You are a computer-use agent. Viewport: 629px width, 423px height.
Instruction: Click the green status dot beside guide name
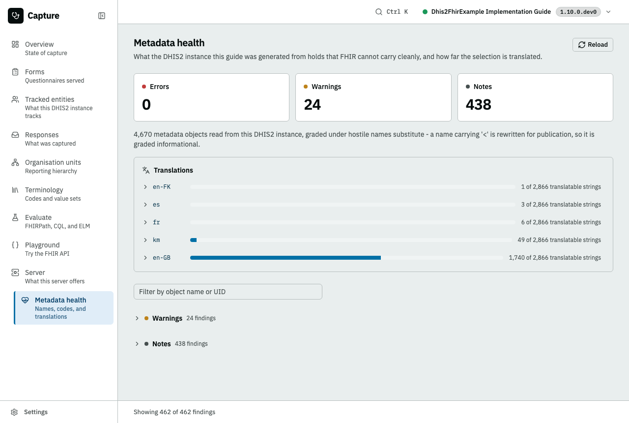[x=425, y=12]
